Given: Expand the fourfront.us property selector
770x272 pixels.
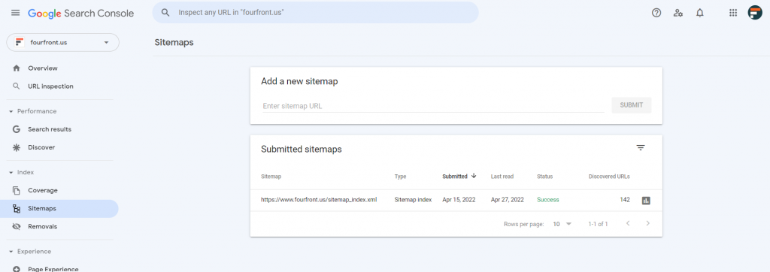Looking at the screenshot, I should (x=63, y=42).
